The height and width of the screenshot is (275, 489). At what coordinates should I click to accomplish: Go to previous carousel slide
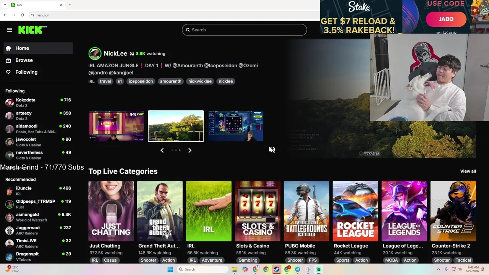pos(162,150)
